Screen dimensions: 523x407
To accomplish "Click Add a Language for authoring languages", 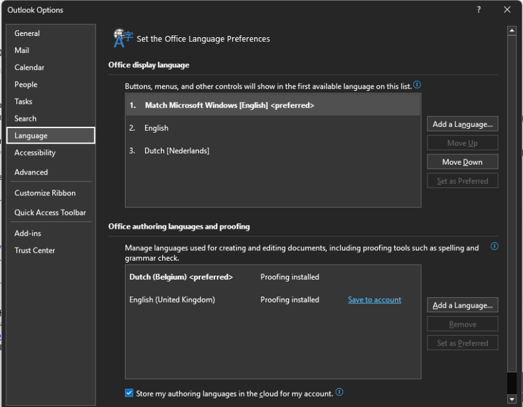I will click(462, 305).
